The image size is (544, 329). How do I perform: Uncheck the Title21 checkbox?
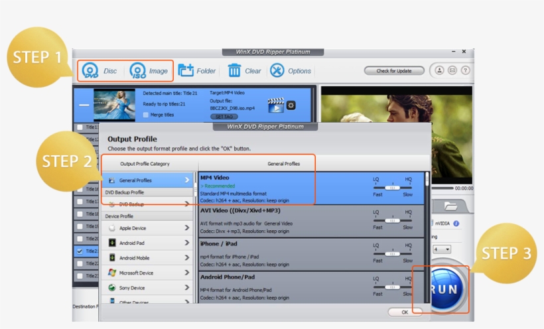[x=80, y=251]
